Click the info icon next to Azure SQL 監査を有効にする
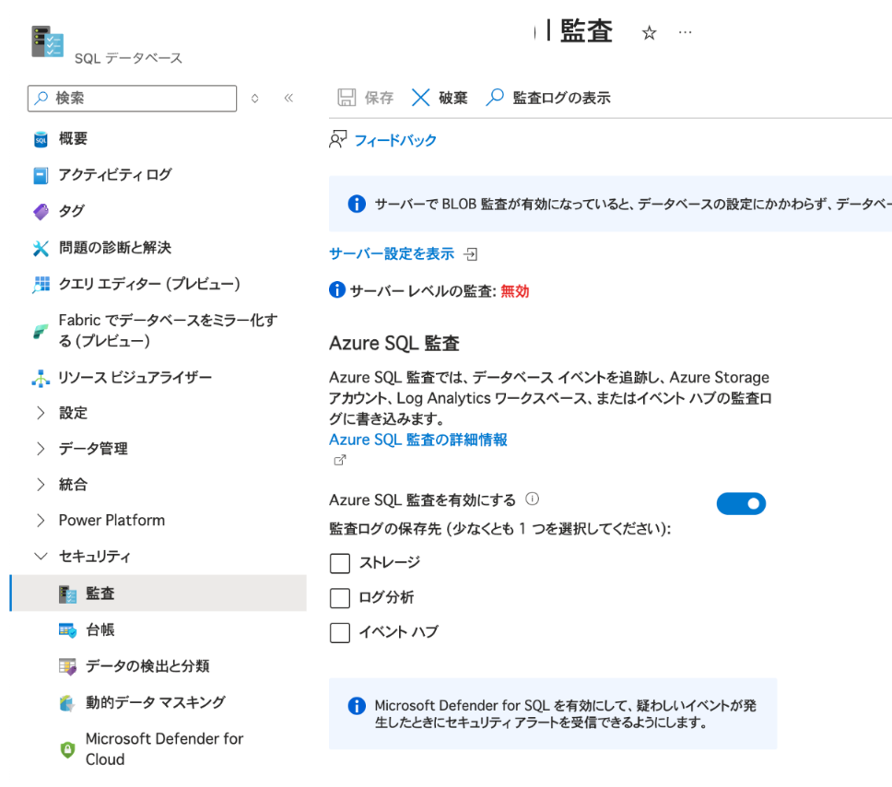This screenshot has height=787, width=892. point(532,499)
